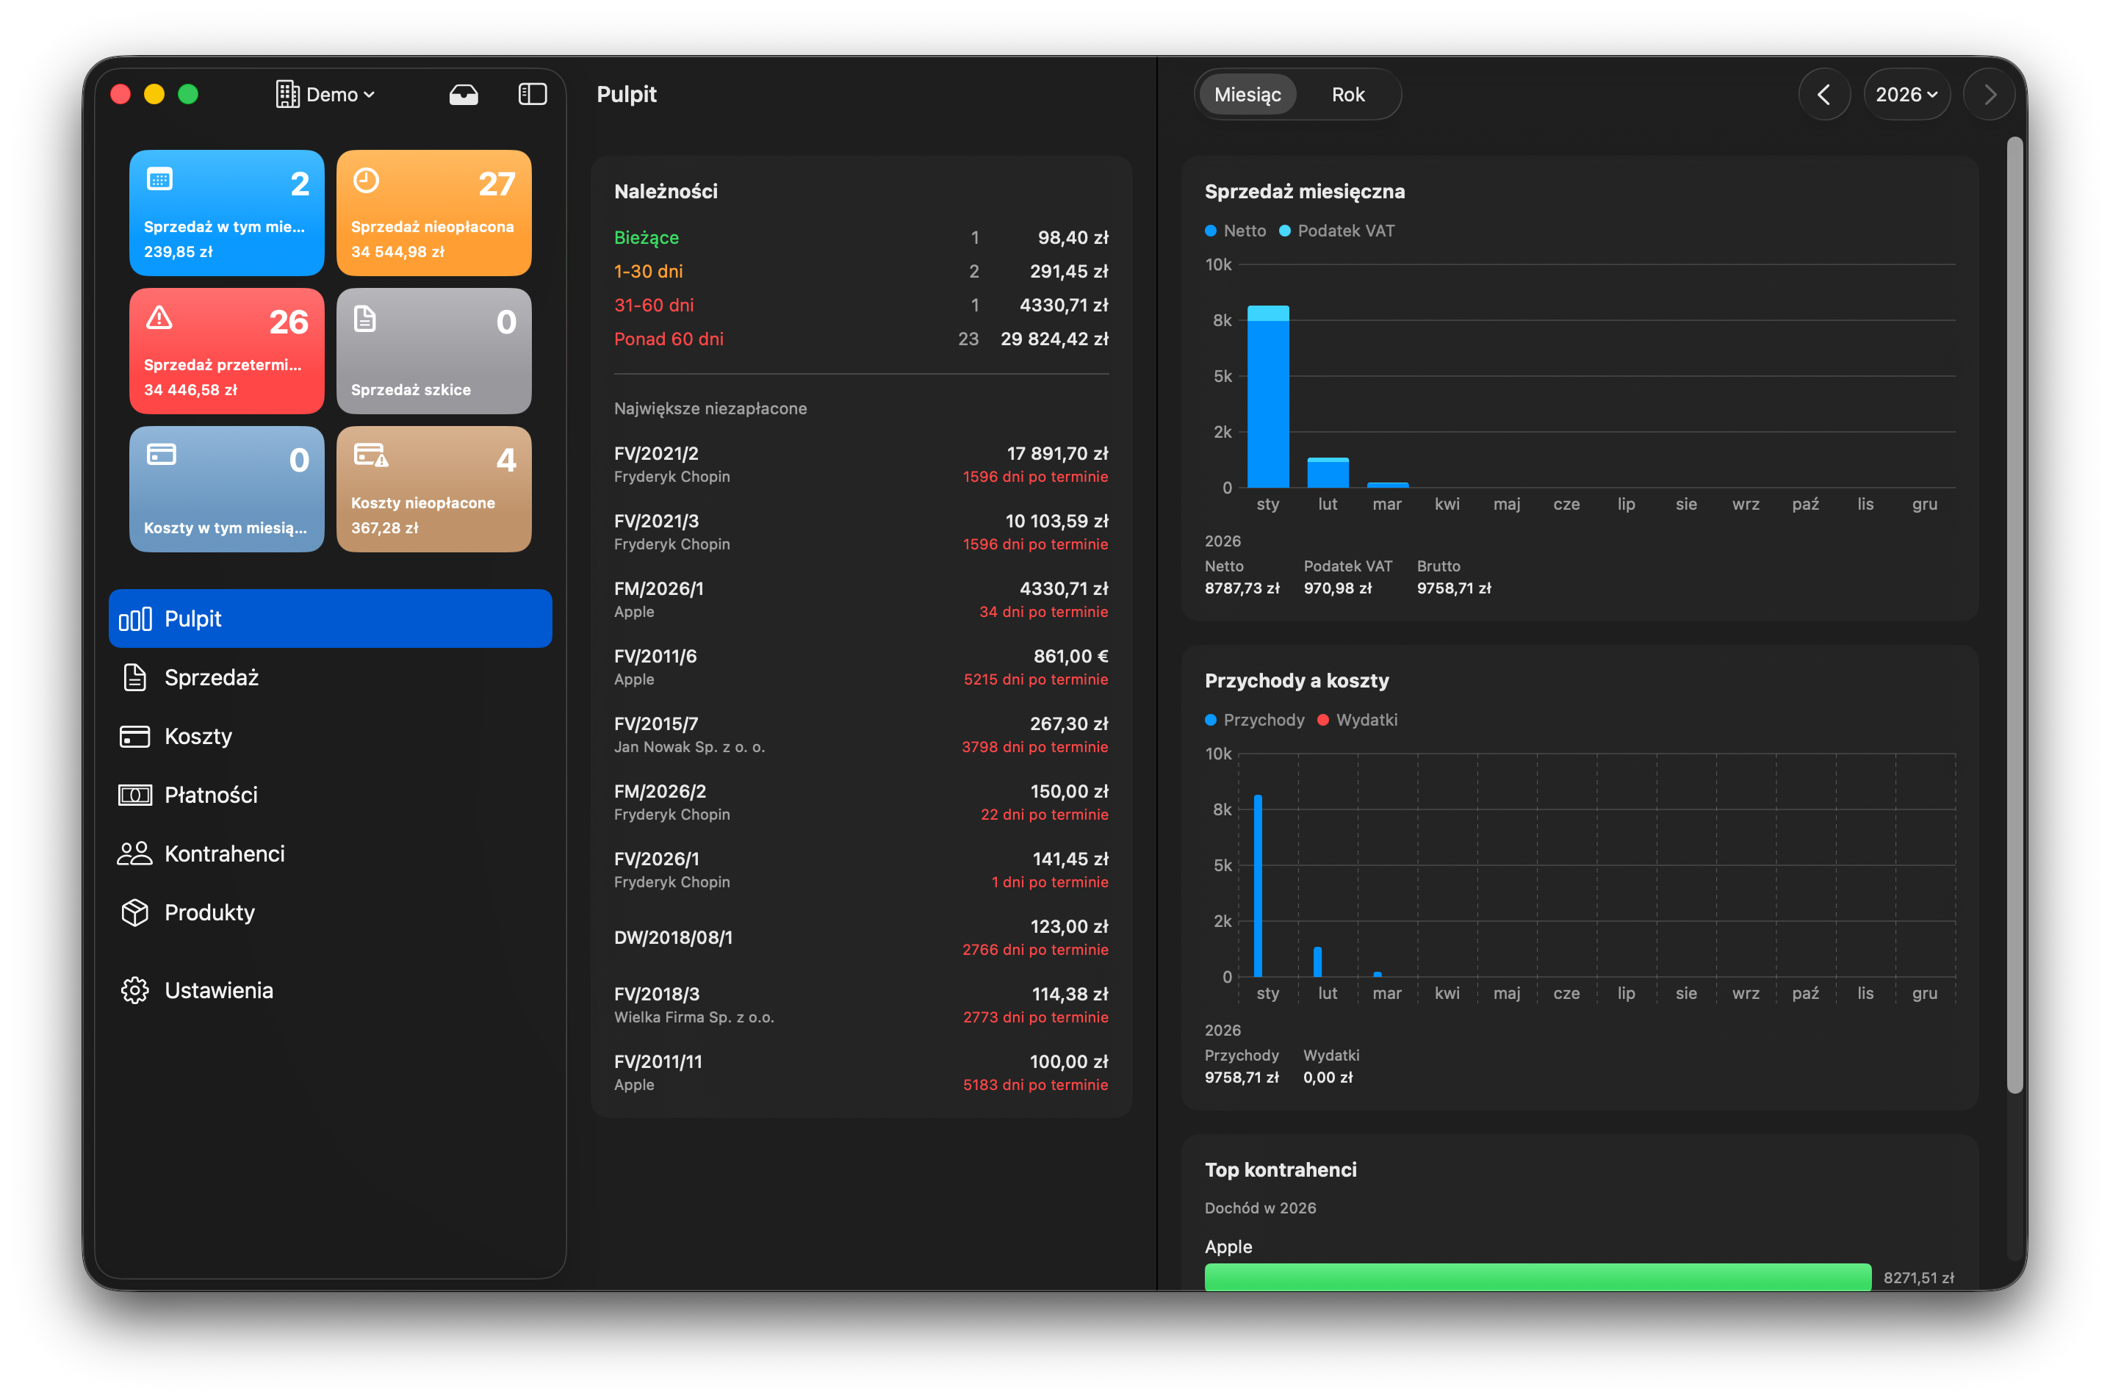
Task: Switch to the Rok tab
Action: pos(1348,94)
